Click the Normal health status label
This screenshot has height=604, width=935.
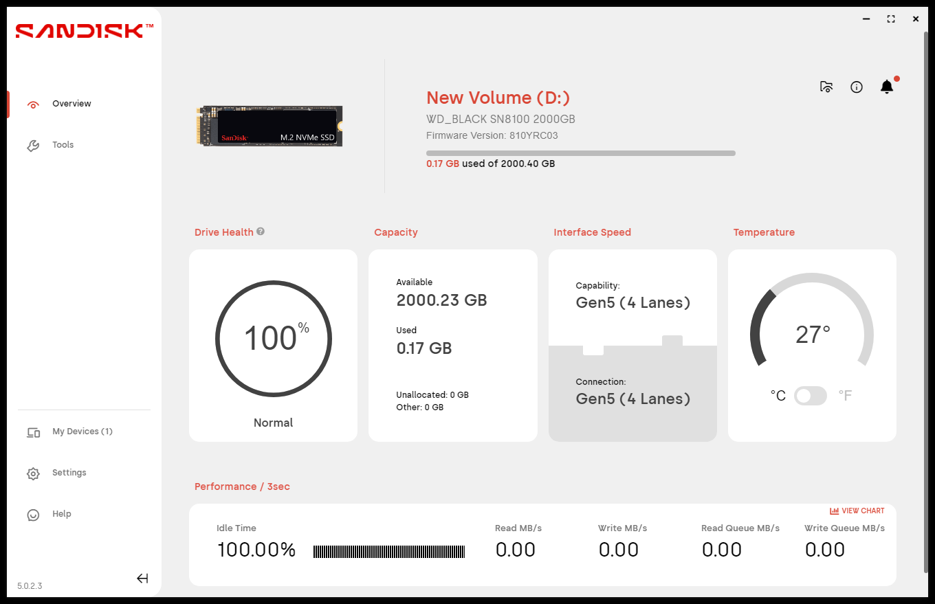click(x=274, y=423)
